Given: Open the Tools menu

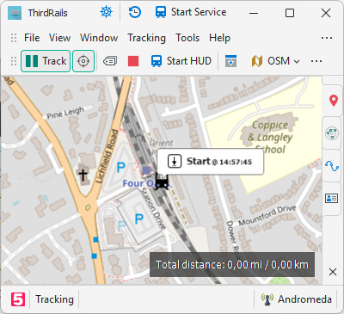Looking at the screenshot, I should [187, 38].
